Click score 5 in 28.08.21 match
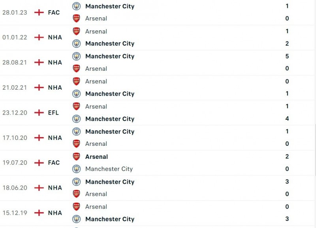 (x=287, y=56)
